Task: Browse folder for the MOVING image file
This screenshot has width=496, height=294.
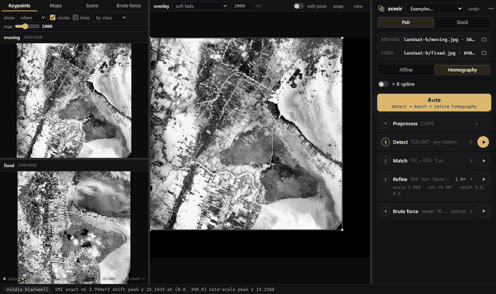Action: point(484,40)
